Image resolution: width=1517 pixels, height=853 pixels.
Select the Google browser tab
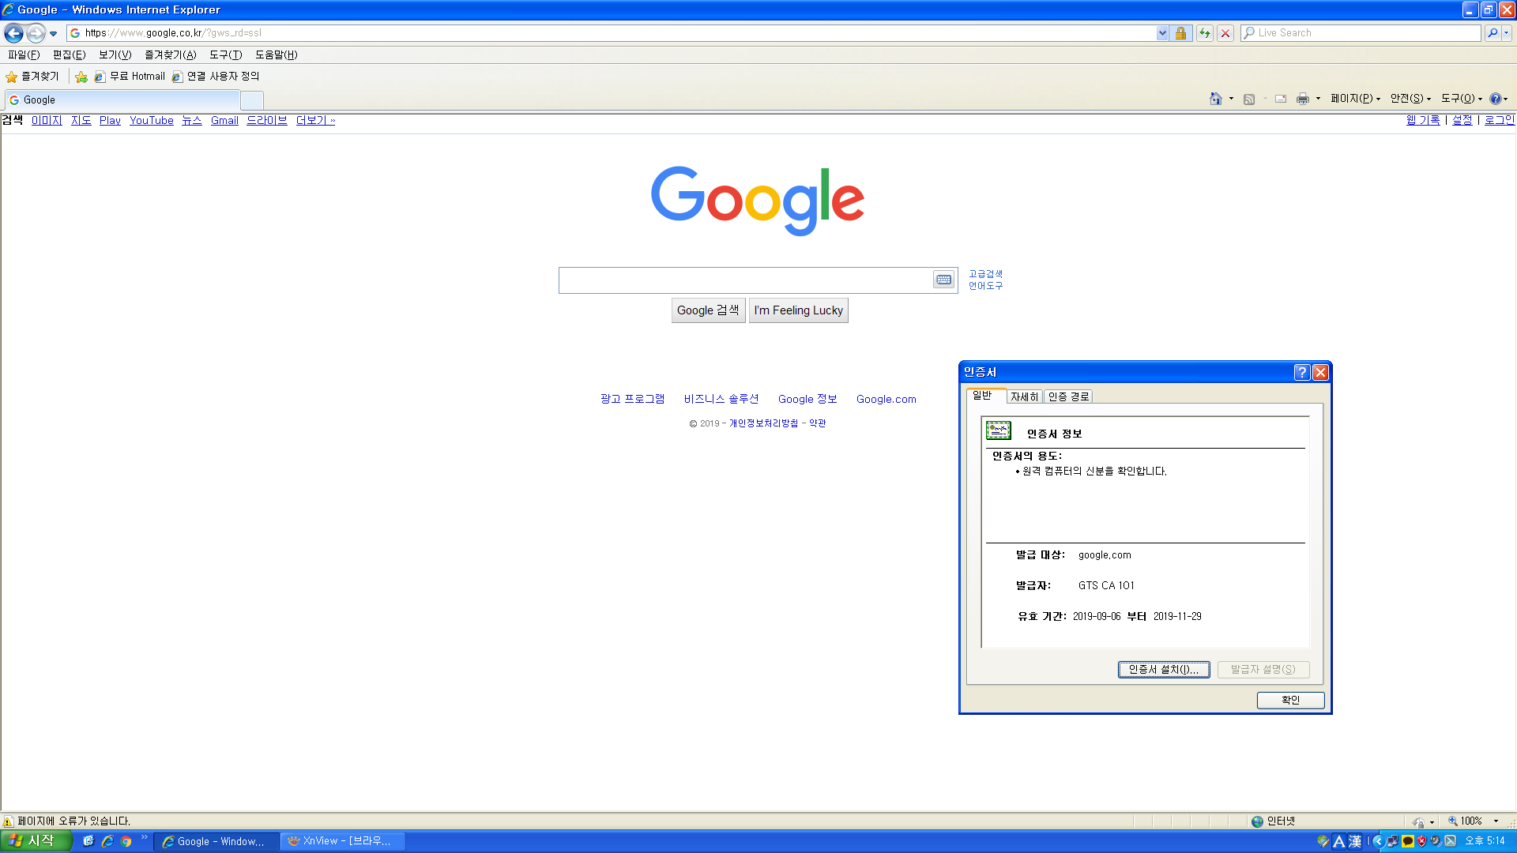(122, 100)
